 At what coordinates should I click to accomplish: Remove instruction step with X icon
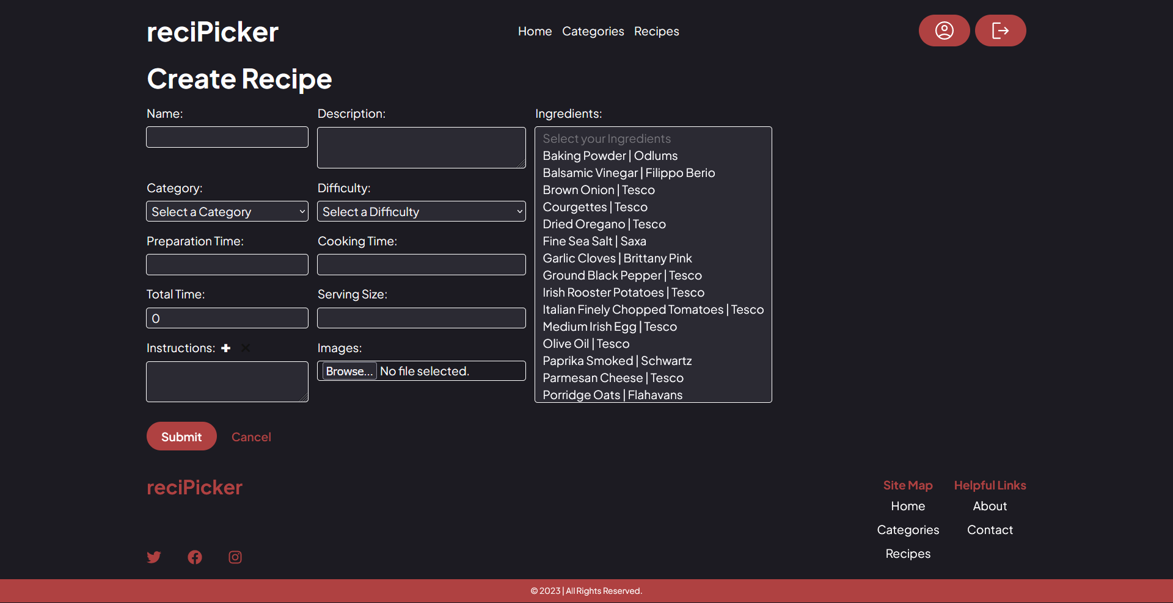(x=246, y=348)
